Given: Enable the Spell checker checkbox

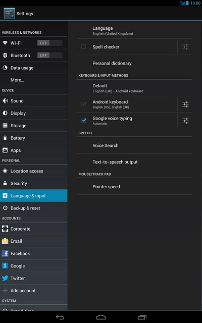Looking at the screenshot, I should (84, 47).
